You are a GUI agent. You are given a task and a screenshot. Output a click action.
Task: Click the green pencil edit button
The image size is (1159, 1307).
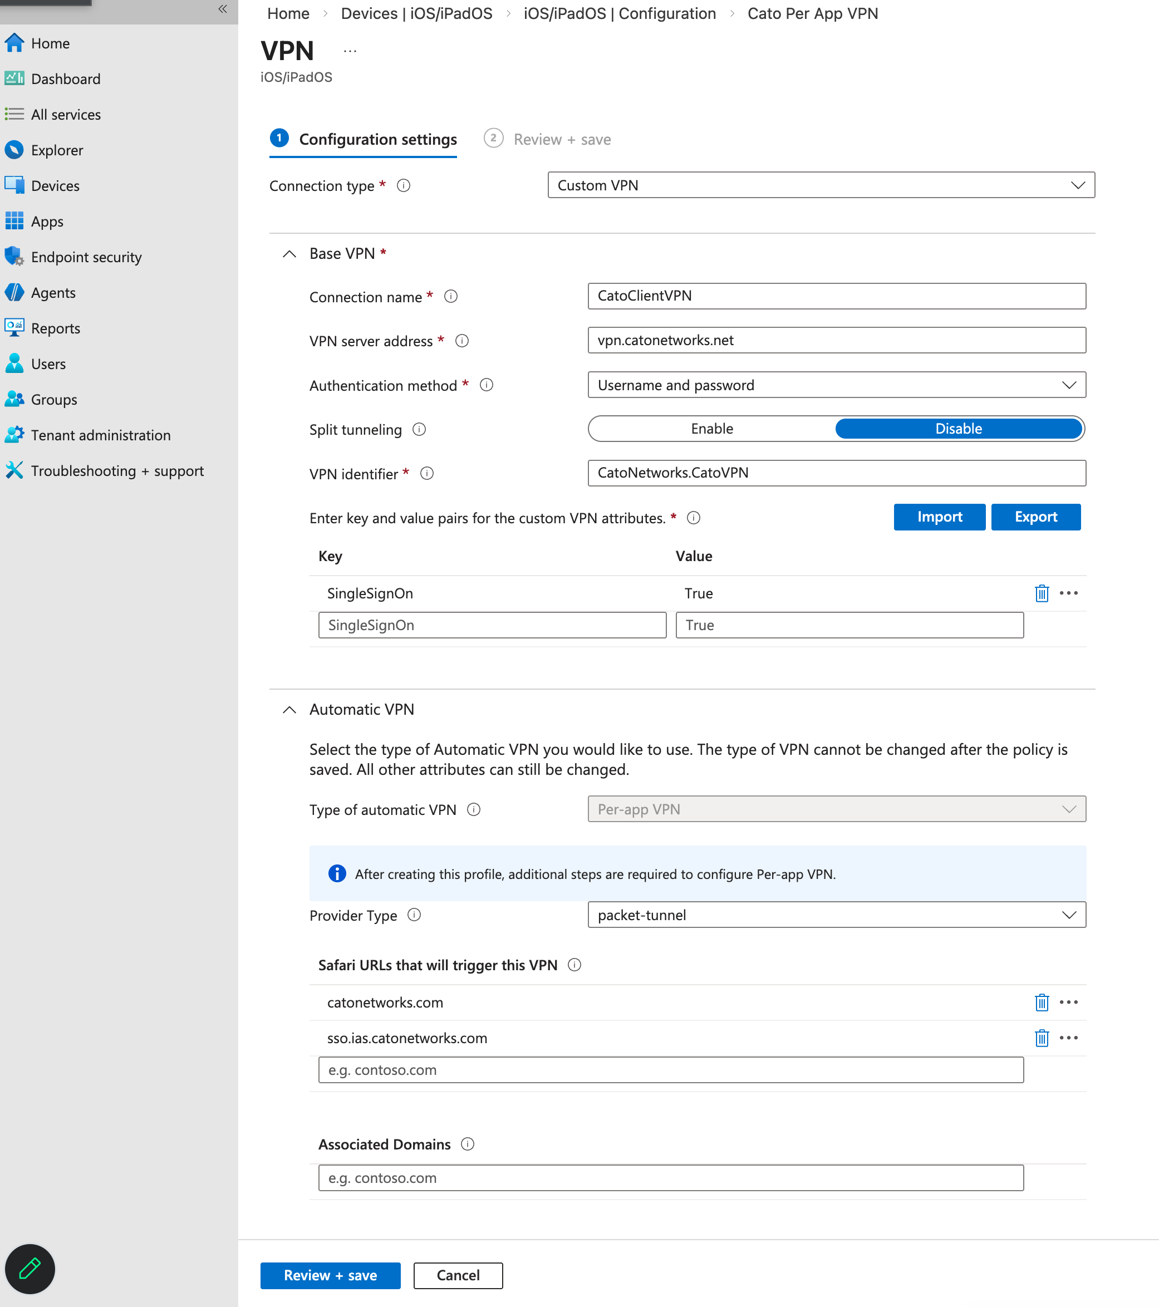tap(30, 1269)
